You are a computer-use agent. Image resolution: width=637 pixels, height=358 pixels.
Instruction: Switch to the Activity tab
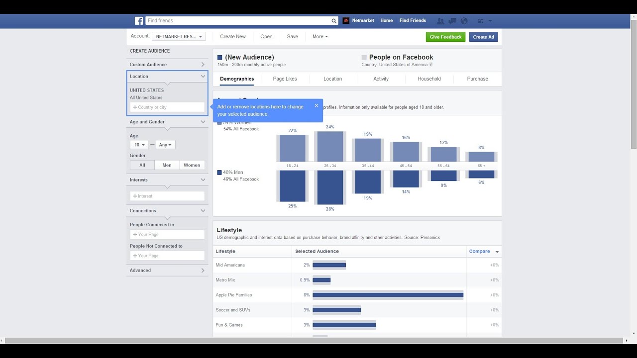[381, 79]
